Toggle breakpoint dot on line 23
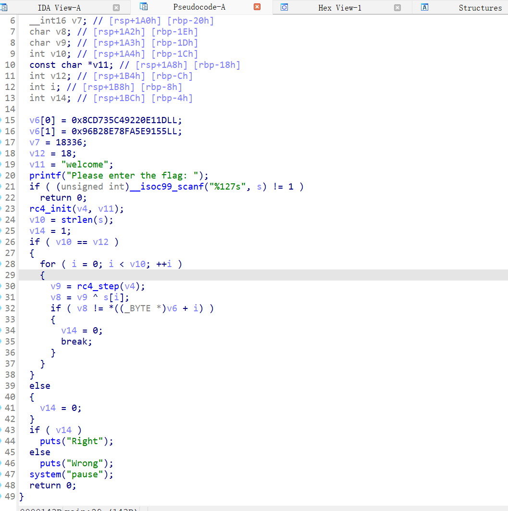This screenshot has height=511, width=508. [x=1, y=209]
